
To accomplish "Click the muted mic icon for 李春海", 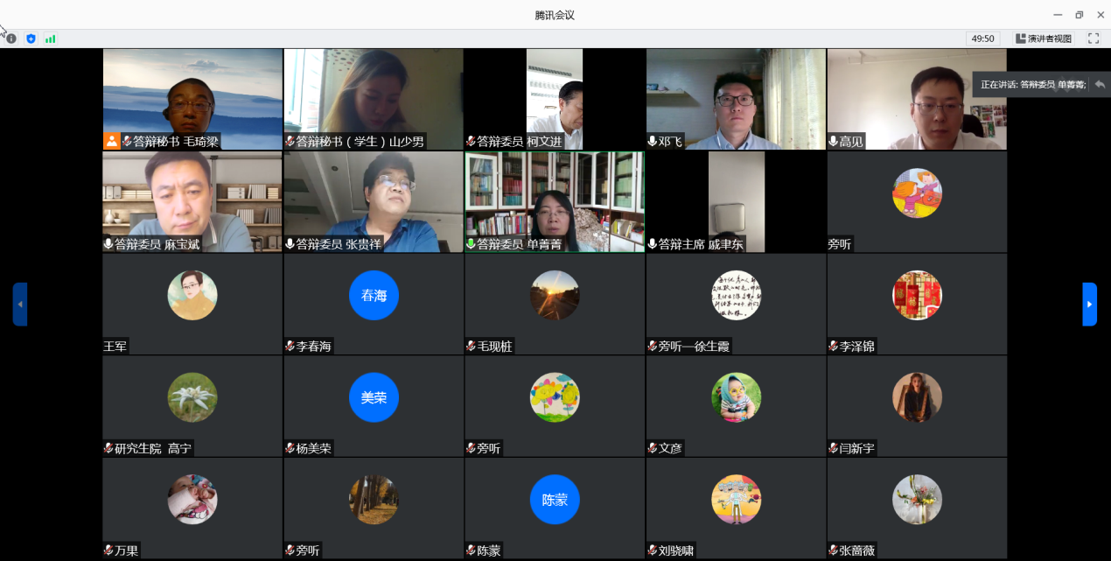I will [x=290, y=347].
